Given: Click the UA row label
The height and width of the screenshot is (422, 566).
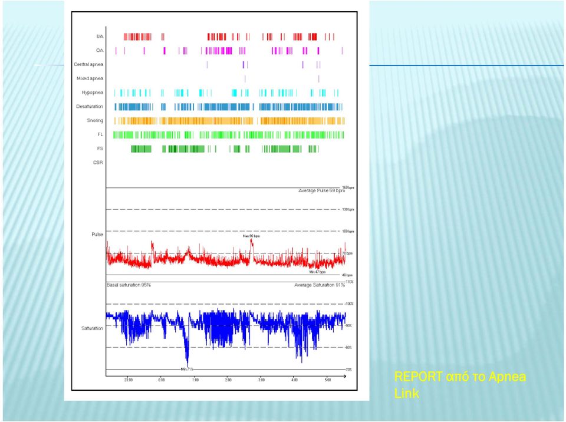Looking at the screenshot, I should 100,37.
